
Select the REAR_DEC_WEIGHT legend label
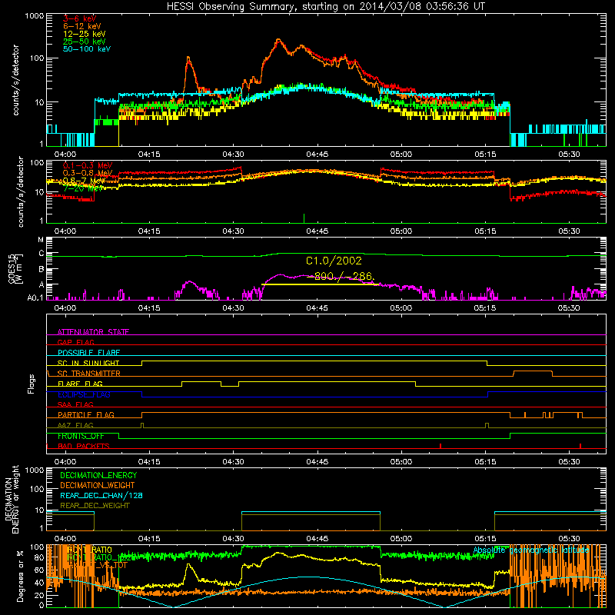click(x=95, y=506)
